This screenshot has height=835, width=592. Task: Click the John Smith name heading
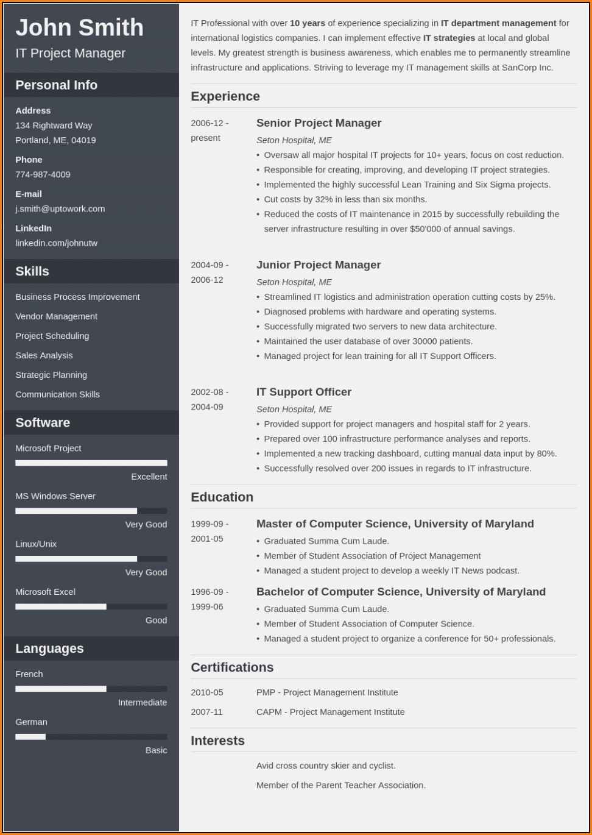(x=80, y=28)
